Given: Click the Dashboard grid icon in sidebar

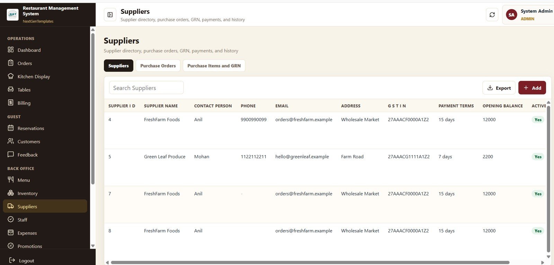Looking at the screenshot, I should (11, 50).
